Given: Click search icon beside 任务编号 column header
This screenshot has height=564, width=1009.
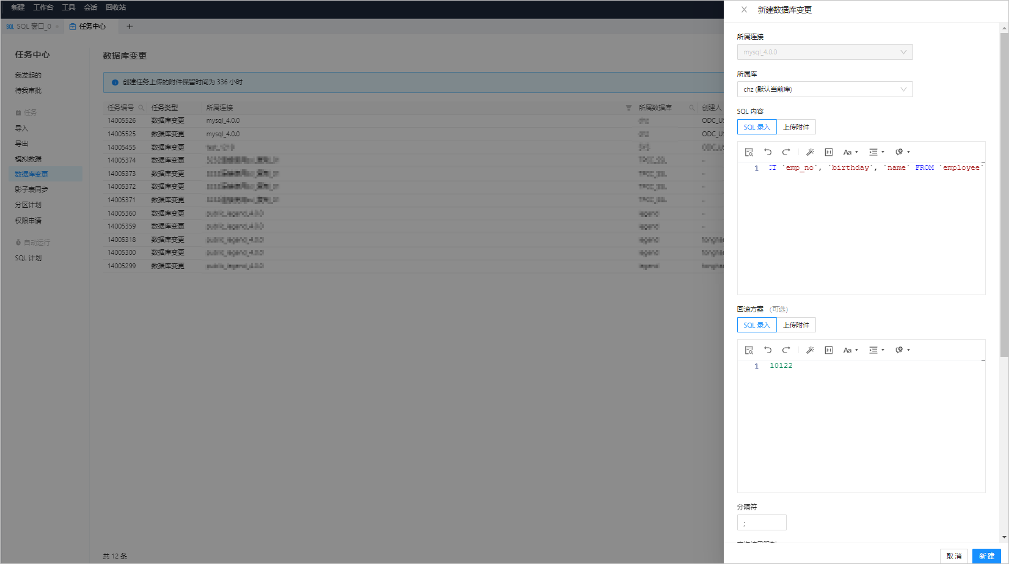Looking at the screenshot, I should 141,108.
